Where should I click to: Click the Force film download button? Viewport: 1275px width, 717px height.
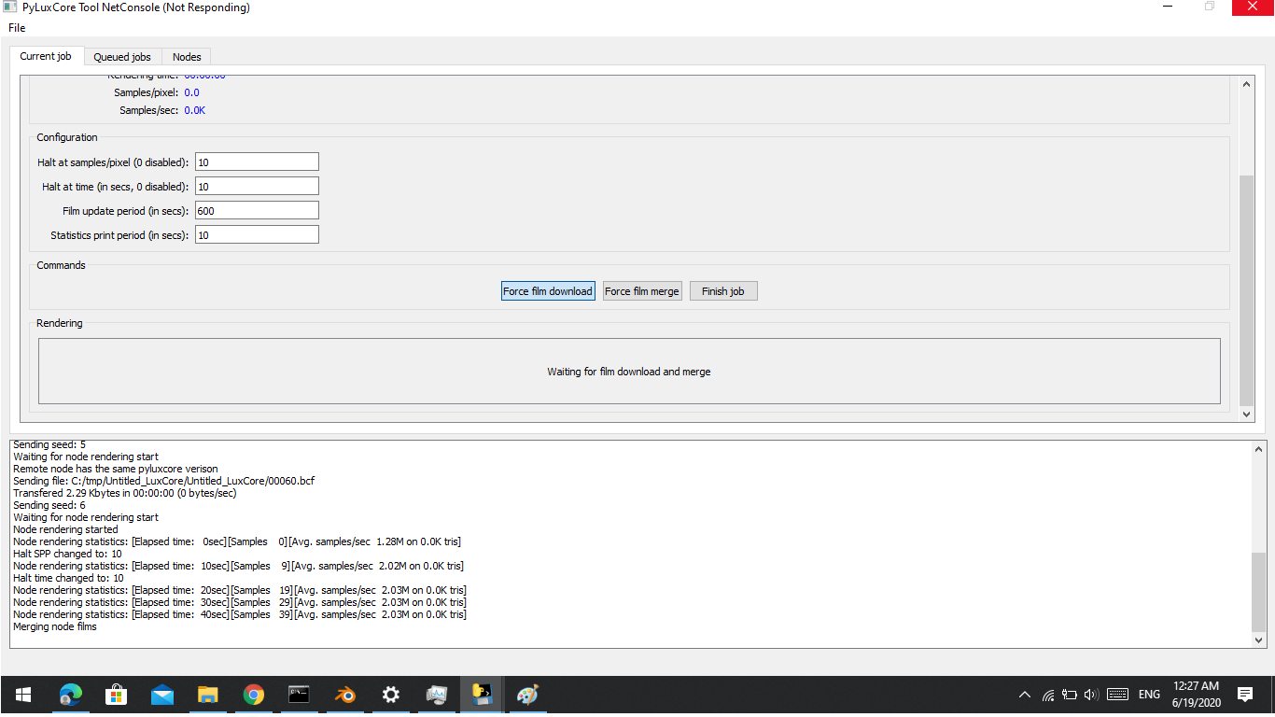click(x=548, y=291)
